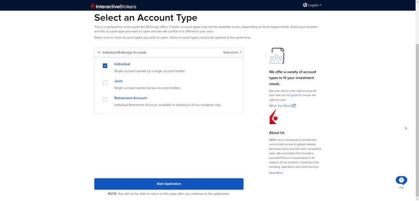Collapse the Individual Brokerage Accounts section
This screenshot has height=201, width=419.
point(99,52)
